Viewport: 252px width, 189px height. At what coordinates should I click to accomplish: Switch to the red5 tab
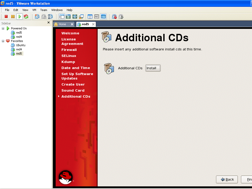point(85,24)
